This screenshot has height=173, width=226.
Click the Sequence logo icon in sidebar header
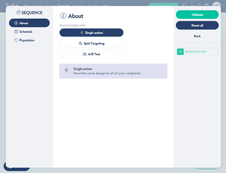pos(19,13)
